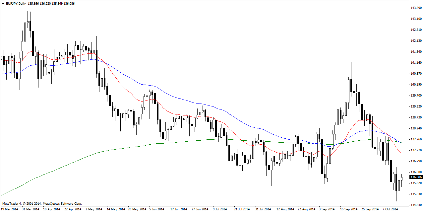Select the OHLC value 136.220 in header
The height and width of the screenshot is (212, 423).
[52, 3]
